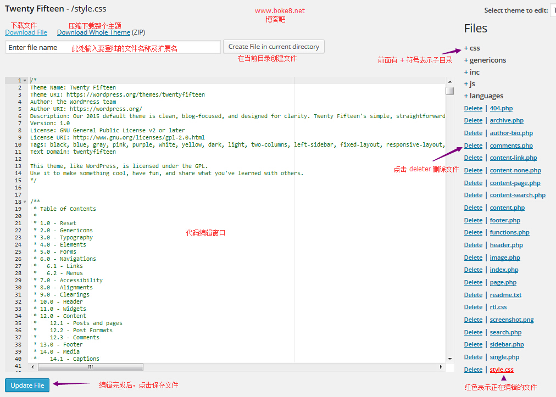
Task: Click the horizontal scrollbar thumb
Action: pyautogui.click(x=90, y=367)
